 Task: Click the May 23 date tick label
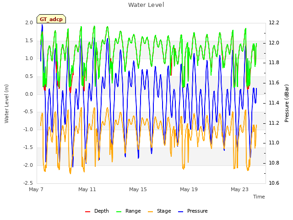tap(239, 189)
